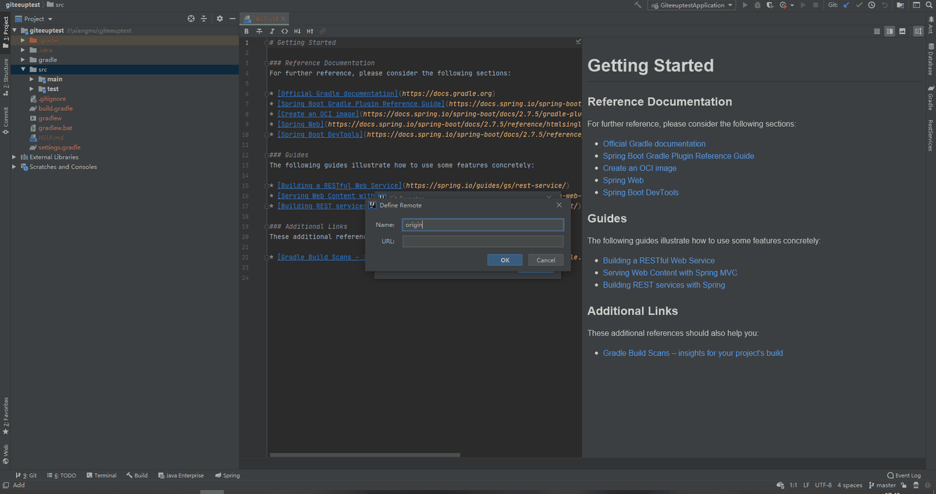Open the GiteeuptestApplication run configuration dropdown
The width and height of the screenshot is (936, 494).
692,5
